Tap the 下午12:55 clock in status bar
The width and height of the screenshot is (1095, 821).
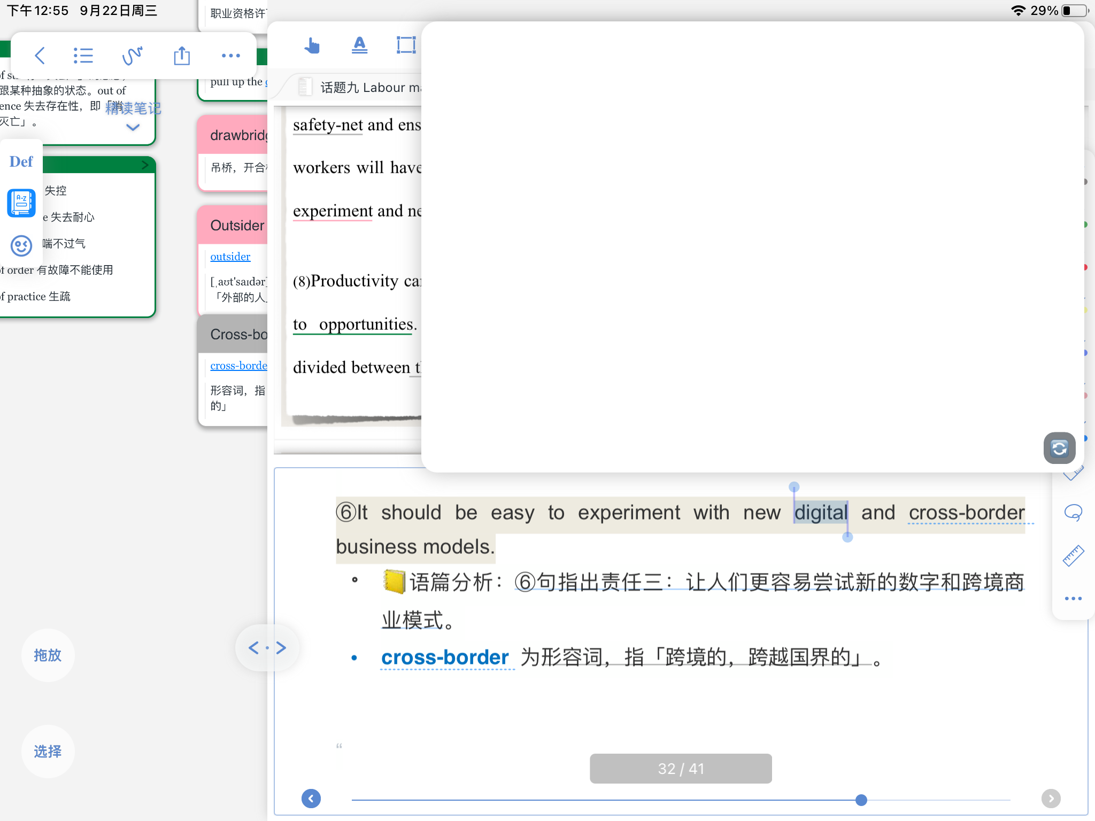click(37, 11)
